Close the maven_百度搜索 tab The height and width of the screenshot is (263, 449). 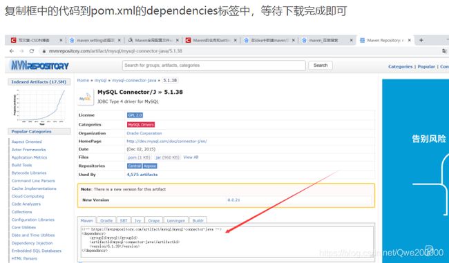pos(352,40)
